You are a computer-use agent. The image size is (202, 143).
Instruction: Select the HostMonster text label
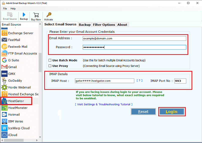point(18,108)
